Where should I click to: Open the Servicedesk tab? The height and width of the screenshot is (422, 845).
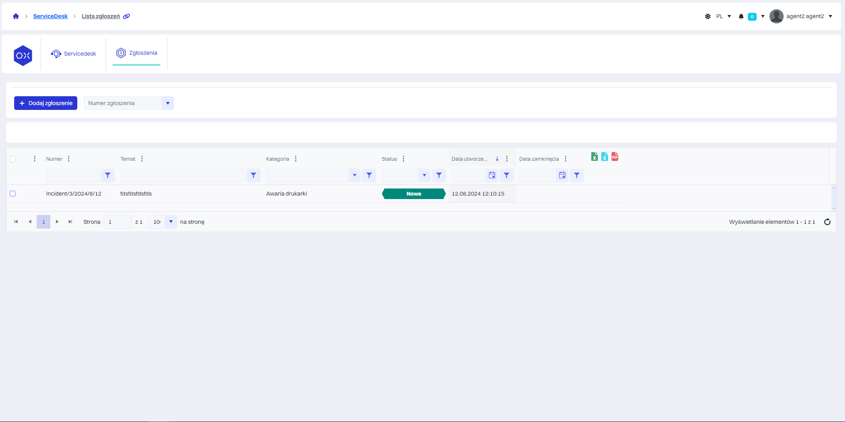pos(73,54)
